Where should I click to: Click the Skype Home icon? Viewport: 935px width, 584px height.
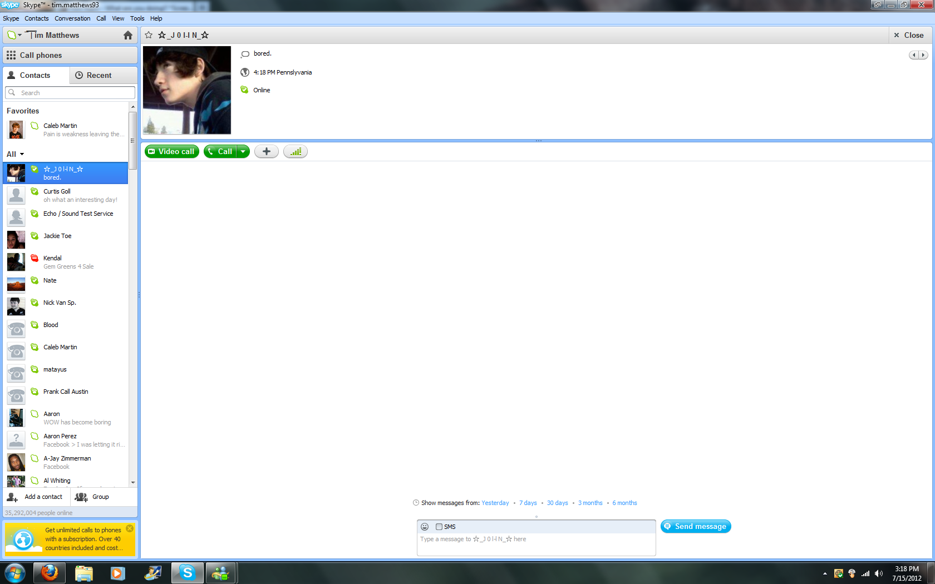pyautogui.click(x=127, y=35)
